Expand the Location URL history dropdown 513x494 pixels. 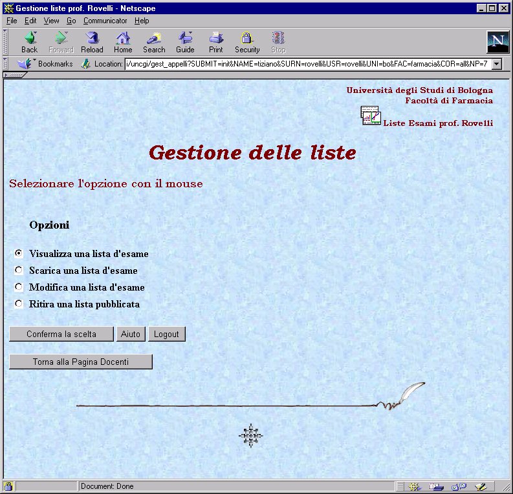click(497, 64)
